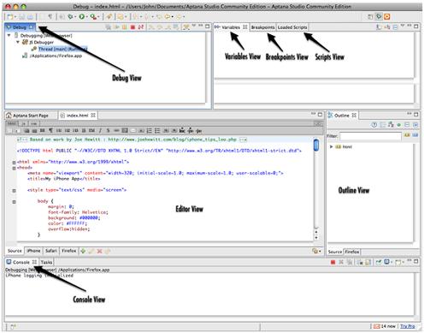Screen dimensions: 424x333
Task: Collapse the JS Debugger tree node
Action: click(18, 42)
